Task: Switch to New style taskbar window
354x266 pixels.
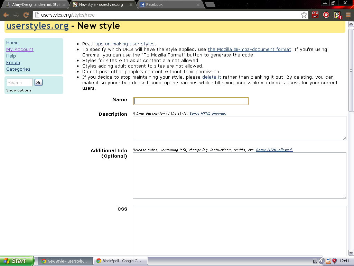Action: pos(65,261)
